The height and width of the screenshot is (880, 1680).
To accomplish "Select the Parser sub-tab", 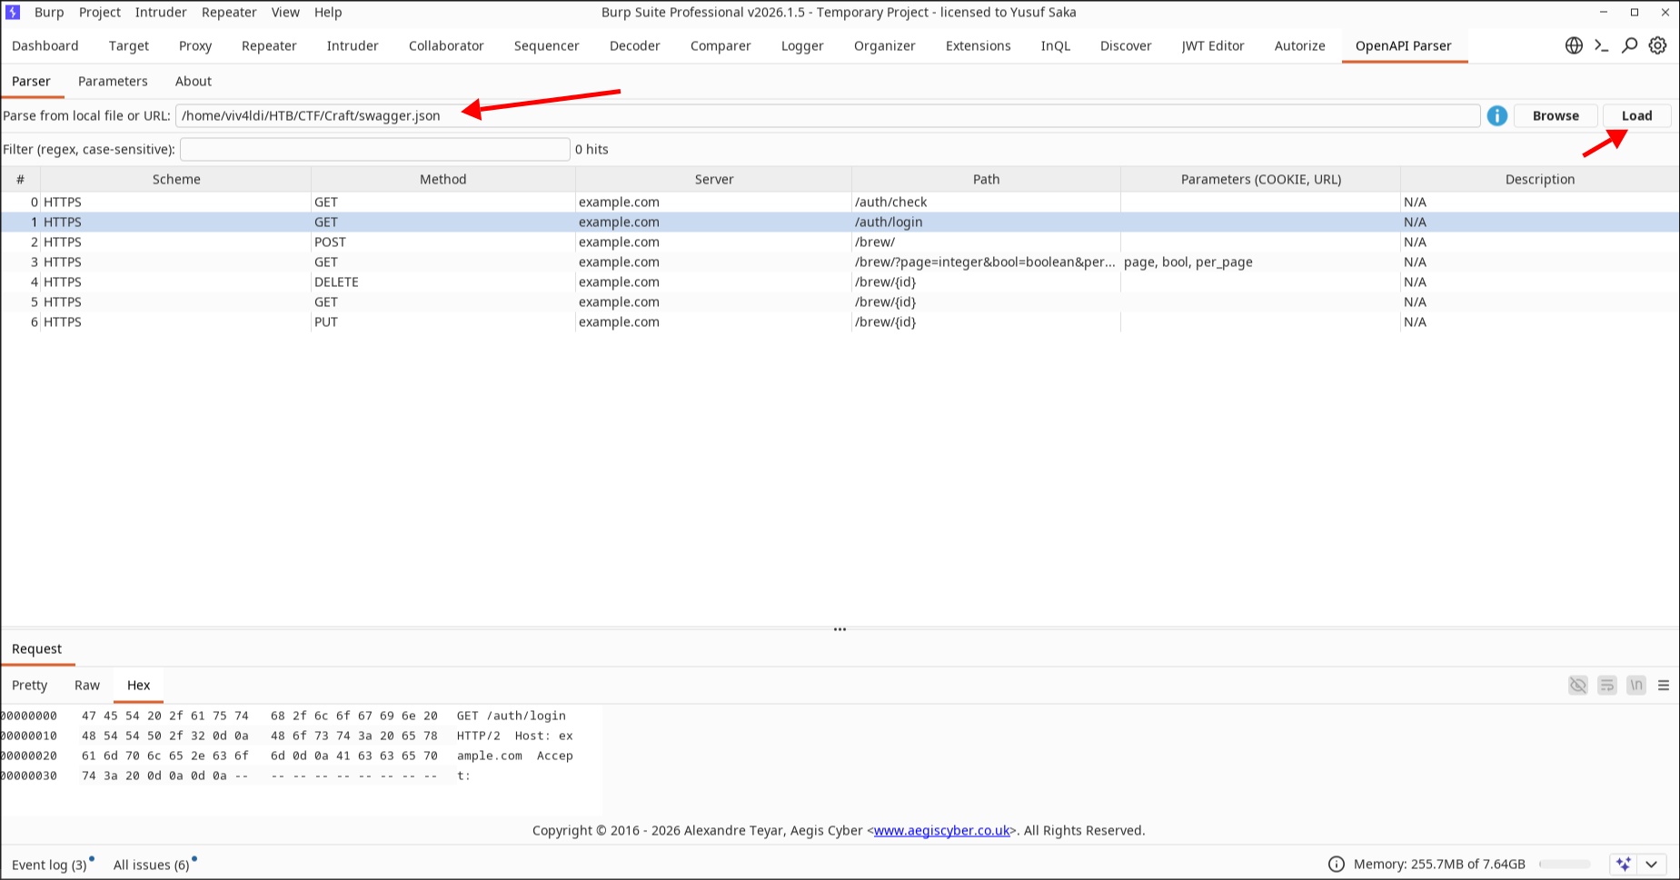I will 31,81.
